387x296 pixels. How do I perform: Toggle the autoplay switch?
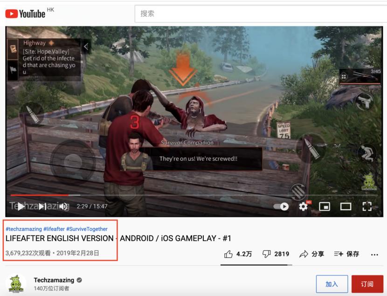click(281, 207)
